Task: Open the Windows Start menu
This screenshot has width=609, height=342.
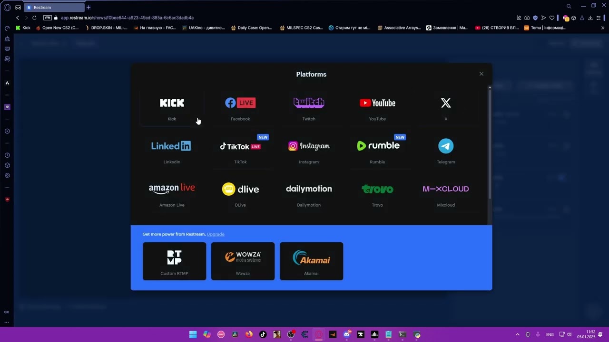Action: 193,334
